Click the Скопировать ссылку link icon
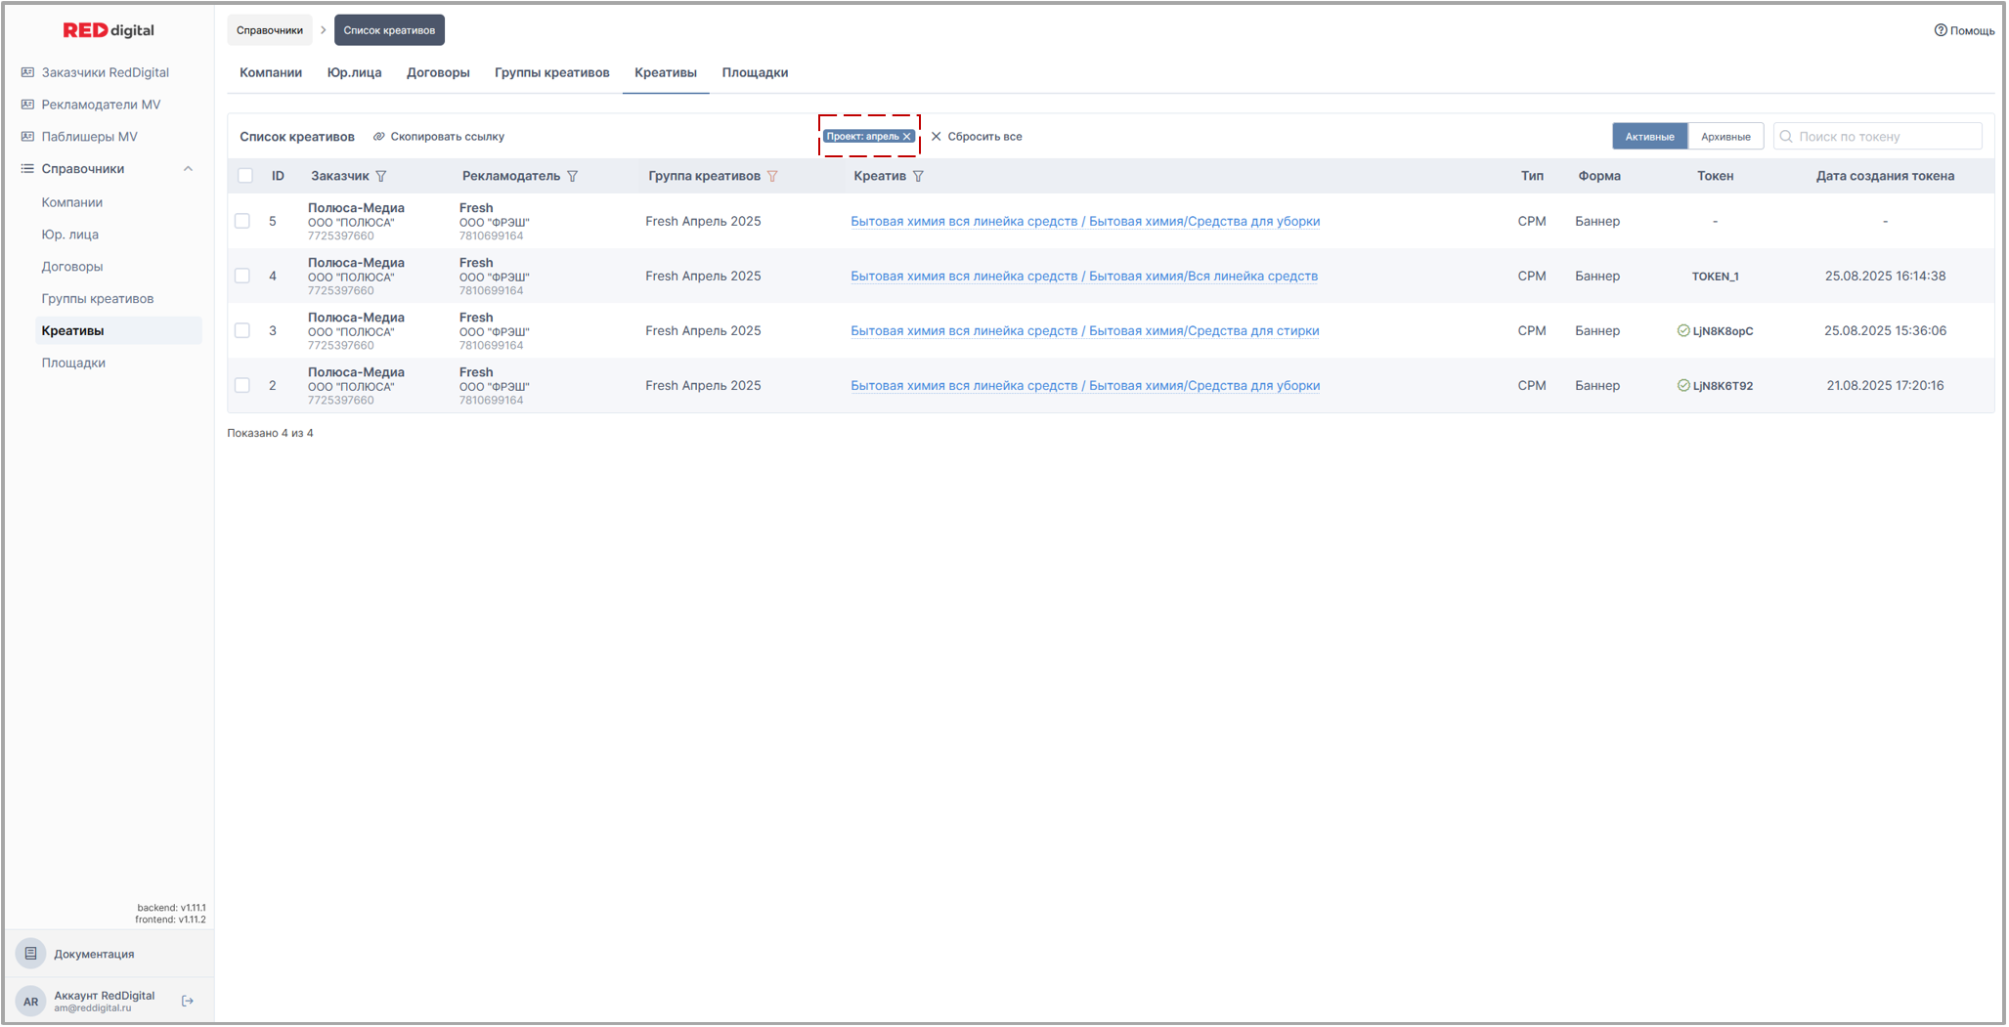Image resolution: width=2009 pixels, height=1027 pixels. tap(379, 137)
